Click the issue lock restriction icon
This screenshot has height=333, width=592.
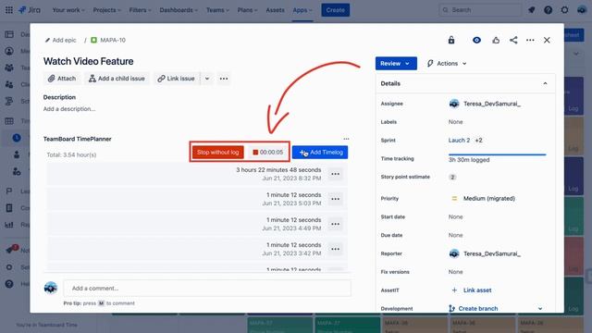[451, 40]
